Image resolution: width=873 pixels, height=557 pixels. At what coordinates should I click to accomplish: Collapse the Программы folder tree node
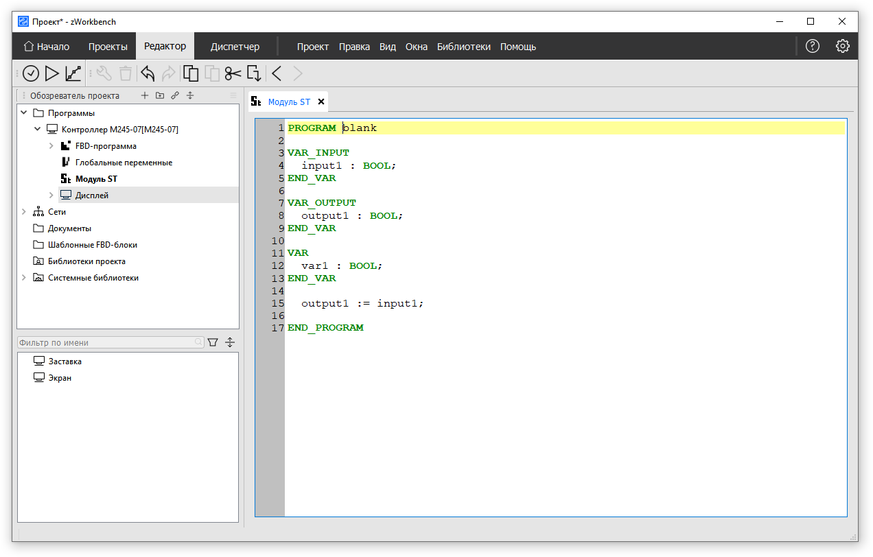[24, 113]
